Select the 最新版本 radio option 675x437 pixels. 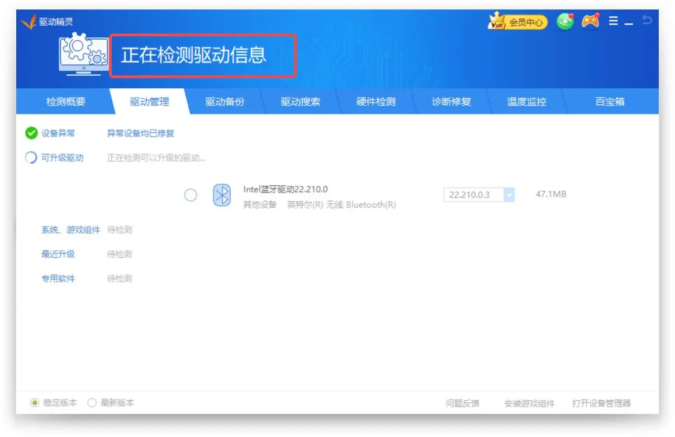point(92,403)
